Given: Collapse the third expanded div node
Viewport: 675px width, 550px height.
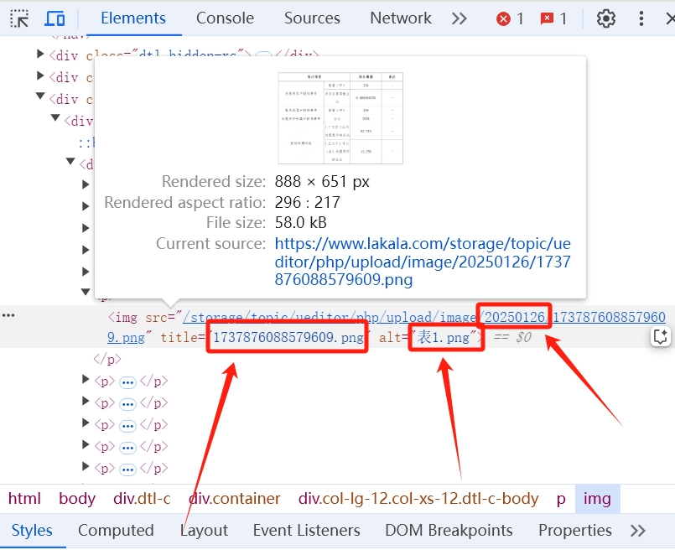Looking at the screenshot, I should click(40, 96).
